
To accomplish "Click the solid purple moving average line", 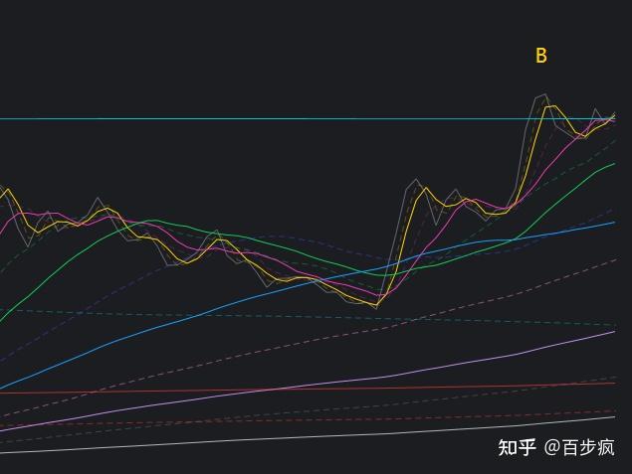I will 448,365.
